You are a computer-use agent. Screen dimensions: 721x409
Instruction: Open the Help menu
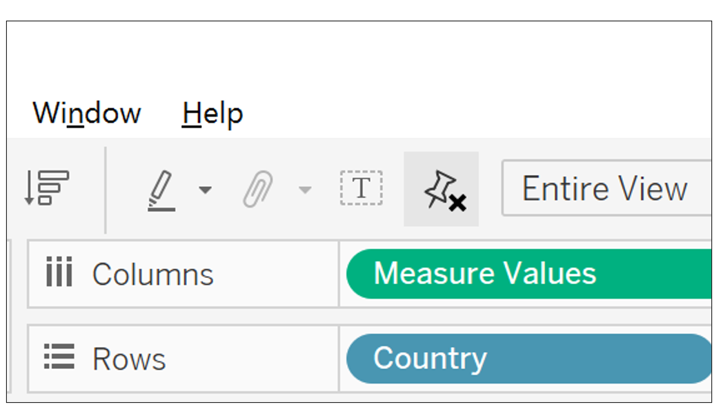click(x=213, y=113)
